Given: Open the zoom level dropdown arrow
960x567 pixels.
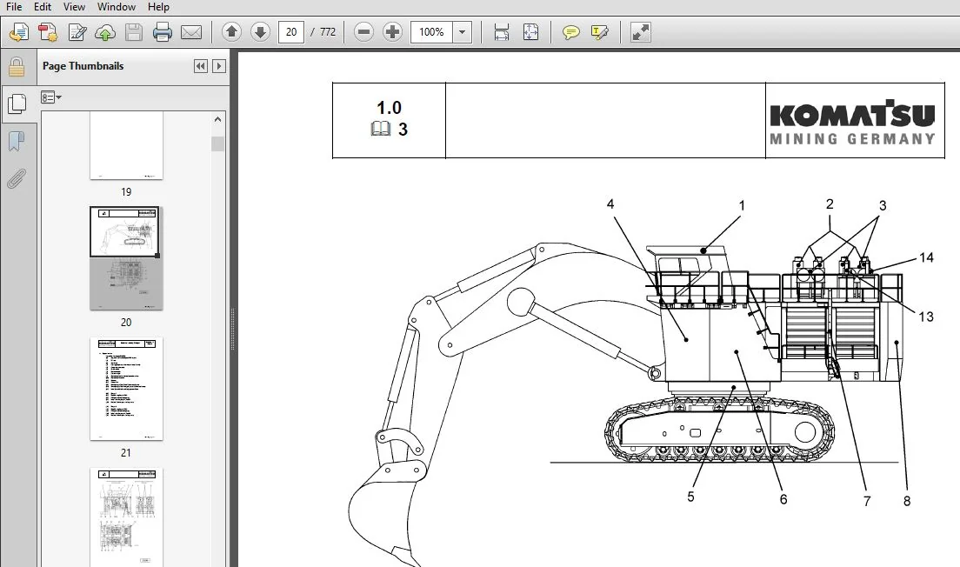Looking at the screenshot, I should pyautogui.click(x=463, y=32).
